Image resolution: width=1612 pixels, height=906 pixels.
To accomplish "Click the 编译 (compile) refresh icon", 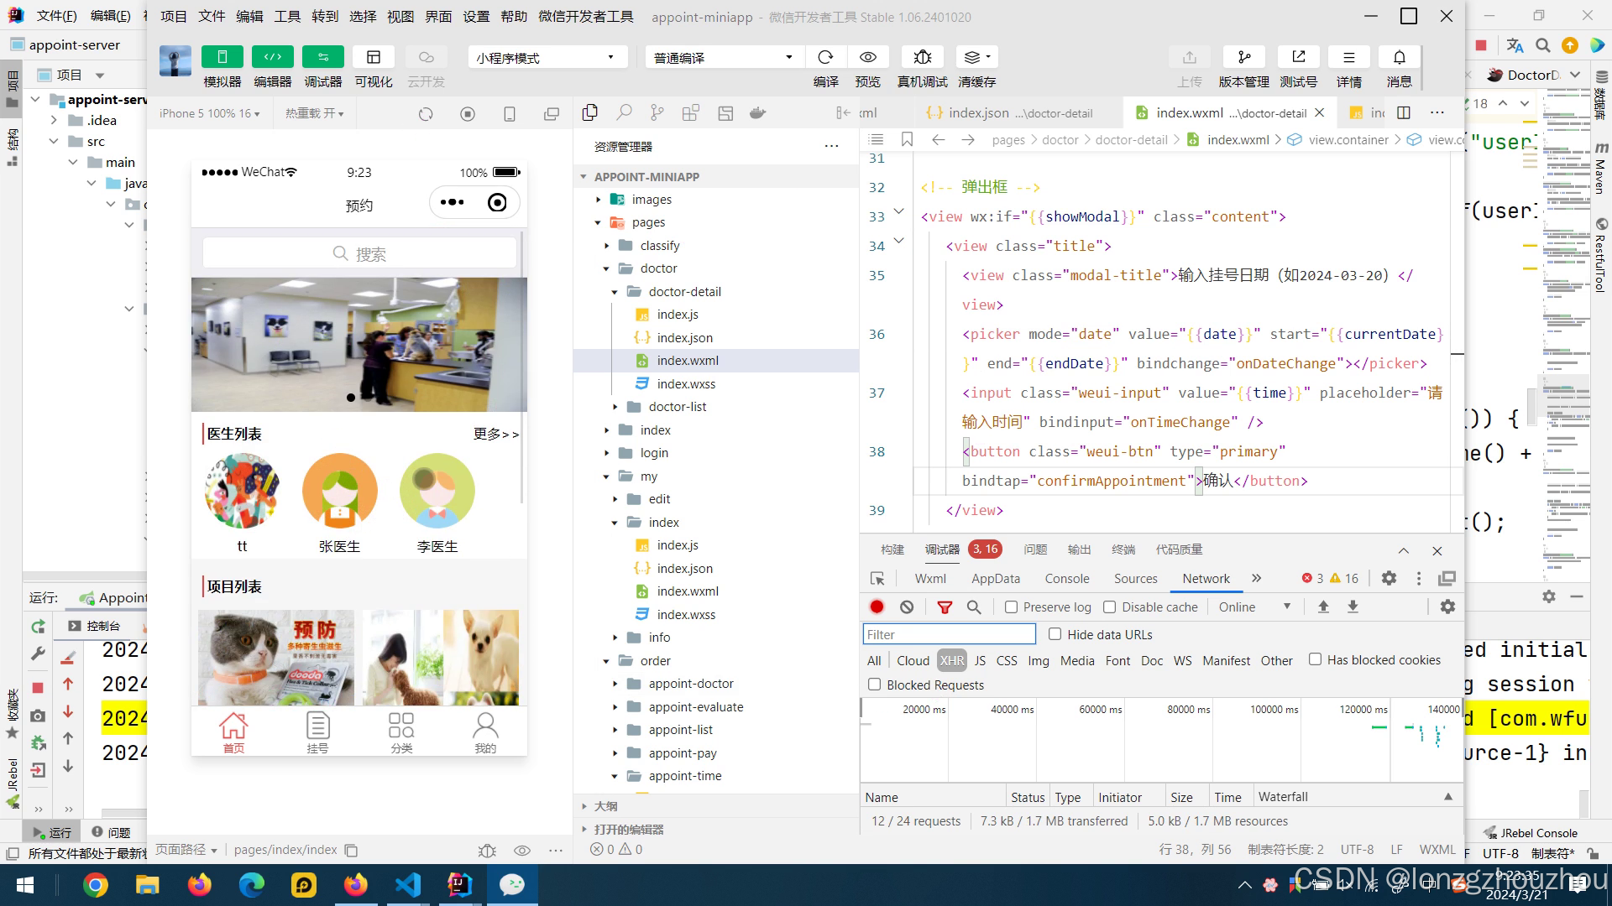I will click(x=825, y=57).
